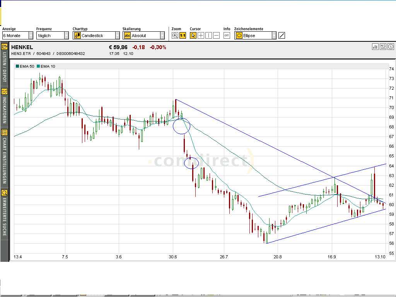Click the bar chart icon in header

375,47
